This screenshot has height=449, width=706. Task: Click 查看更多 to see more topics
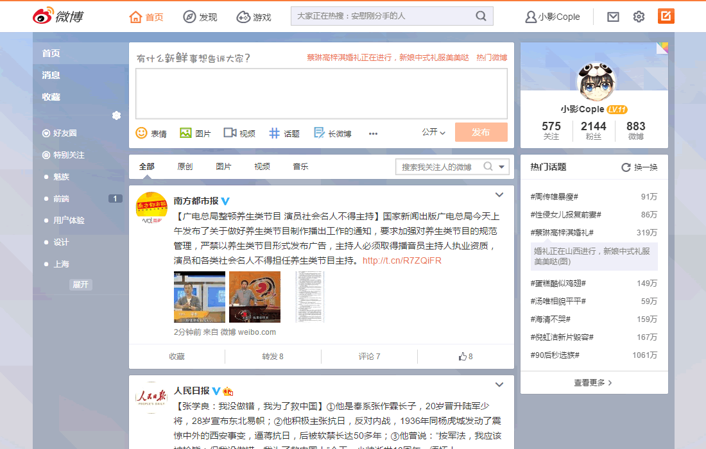click(x=592, y=383)
